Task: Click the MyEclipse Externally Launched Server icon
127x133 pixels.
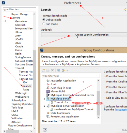Action: click(x=48, y=95)
